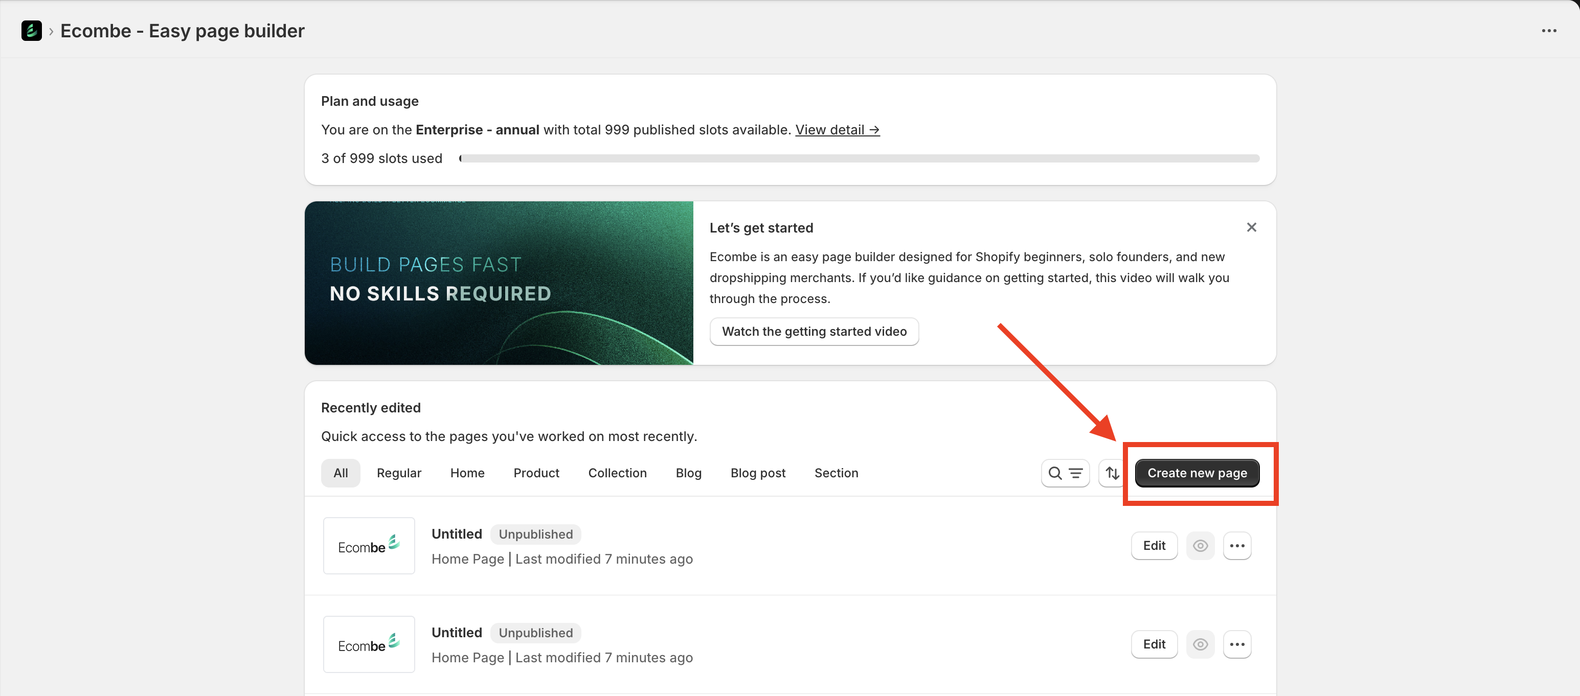Open the top-right three-dot app menu
Screen dimensions: 1580x696
tap(1549, 31)
